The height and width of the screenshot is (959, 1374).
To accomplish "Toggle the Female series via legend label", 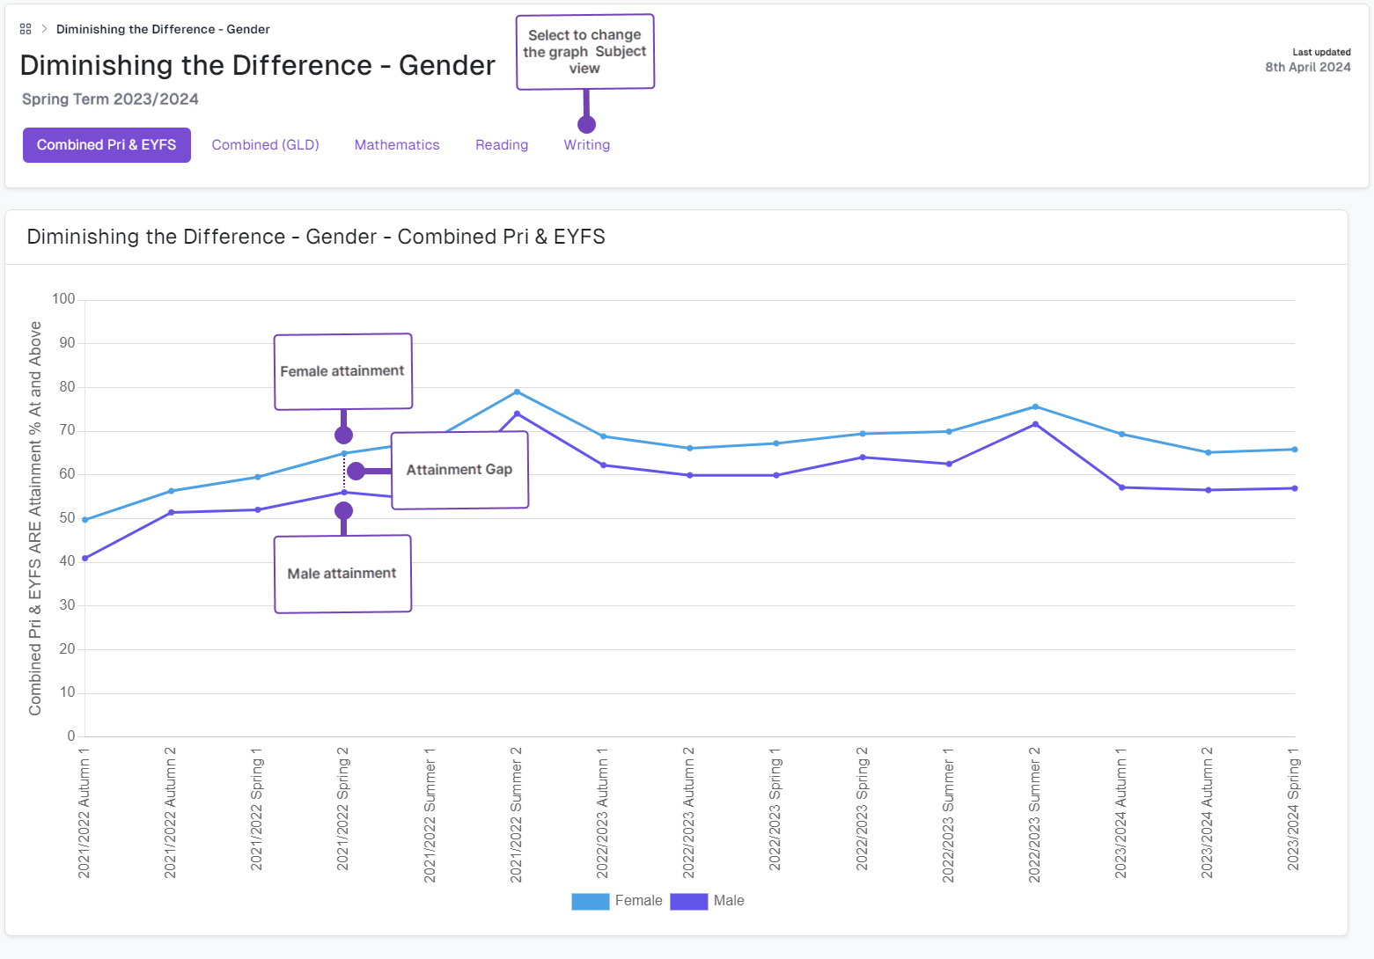I will pyautogui.click(x=638, y=901).
